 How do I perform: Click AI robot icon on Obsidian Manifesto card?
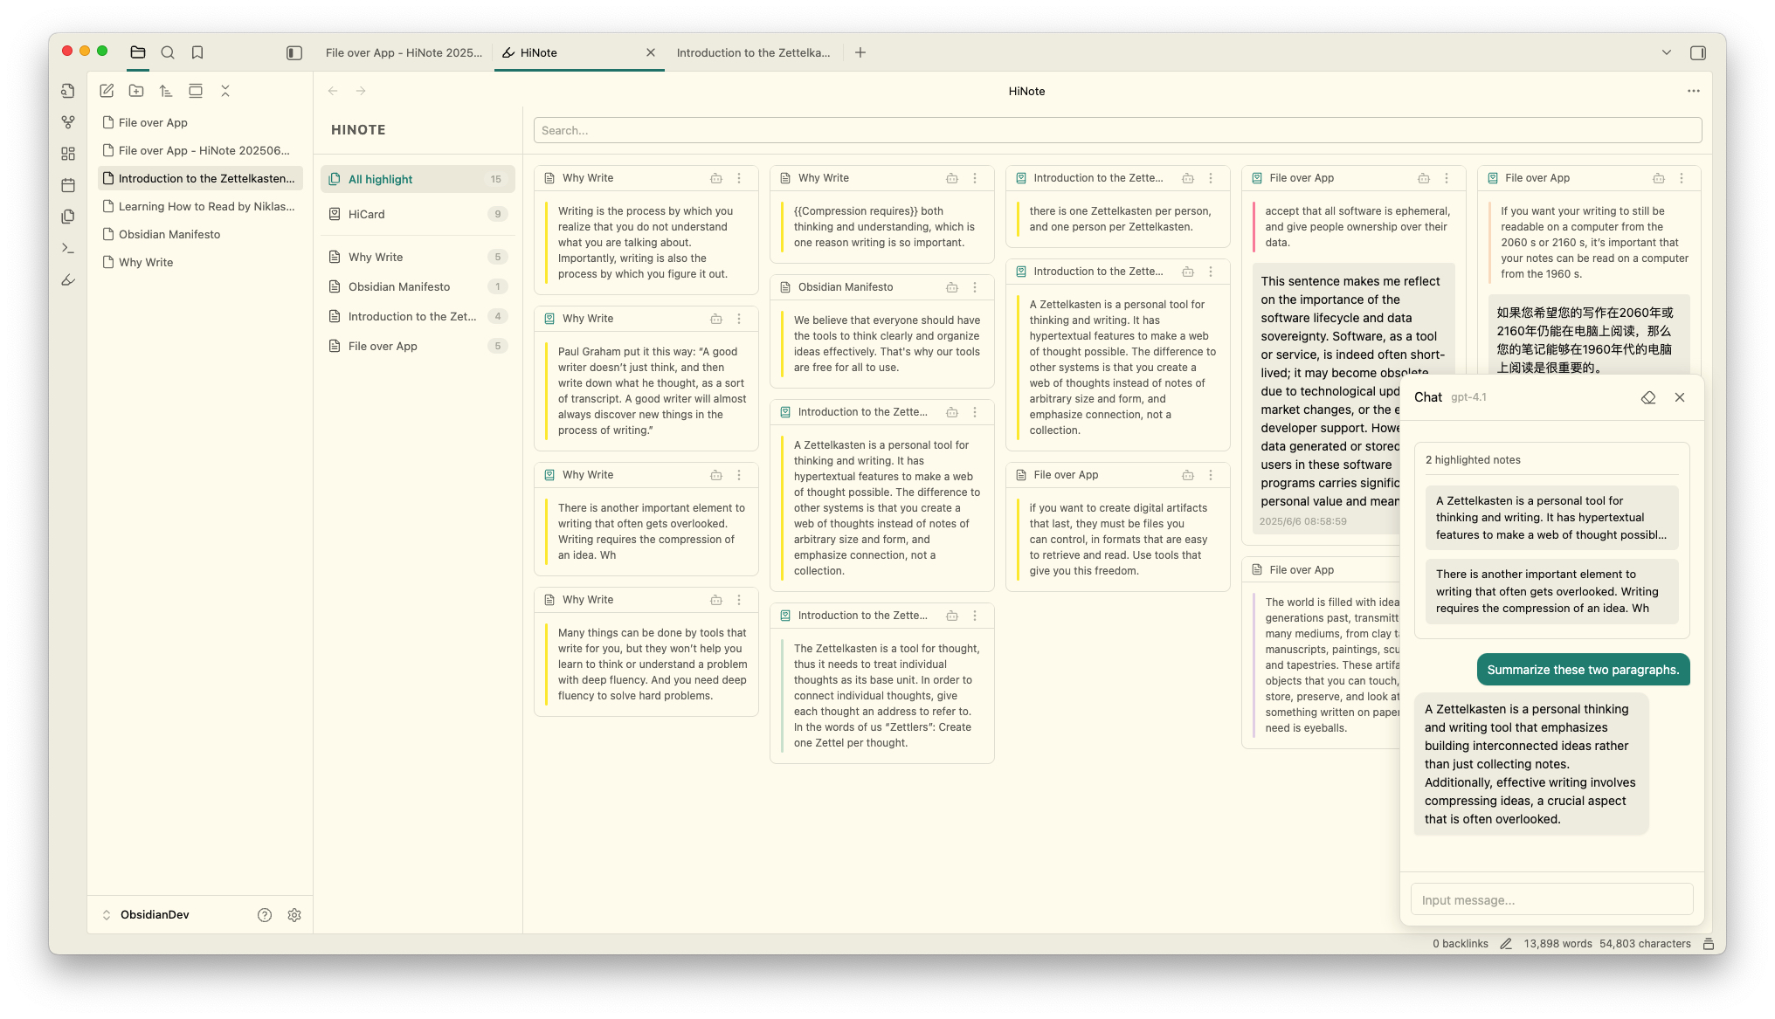click(x=951, y=287)
